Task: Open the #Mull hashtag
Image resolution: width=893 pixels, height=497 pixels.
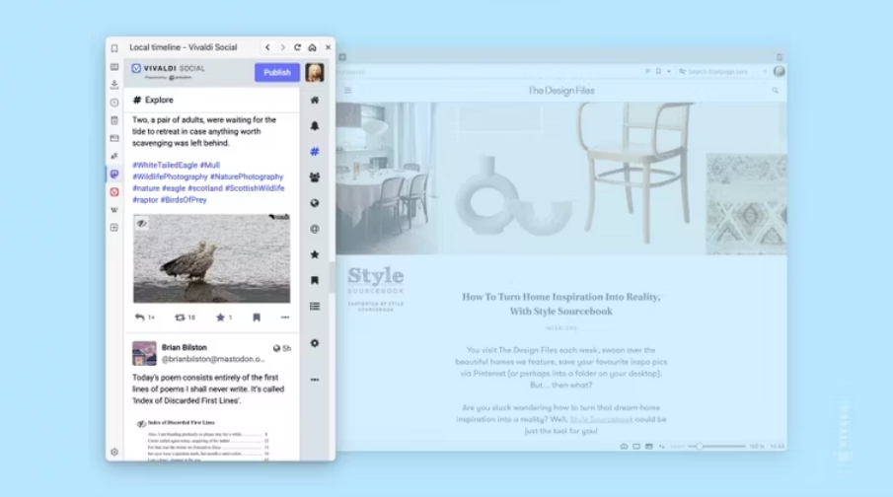Action: (x=209, y=165)
